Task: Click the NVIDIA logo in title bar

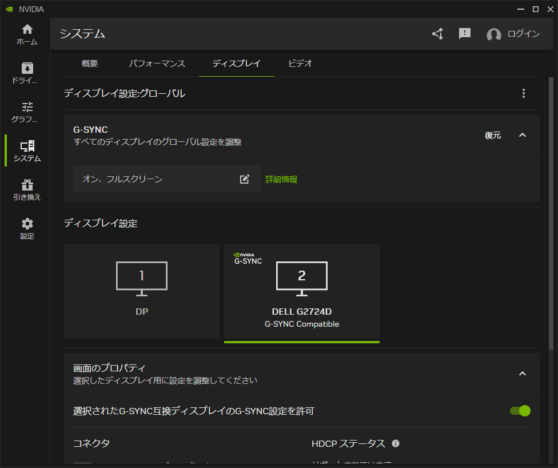Action: pos(9,9)
